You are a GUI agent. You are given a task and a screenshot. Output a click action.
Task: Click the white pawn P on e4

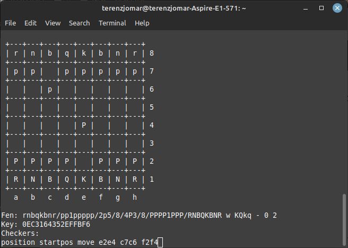[x=84, y=125]
